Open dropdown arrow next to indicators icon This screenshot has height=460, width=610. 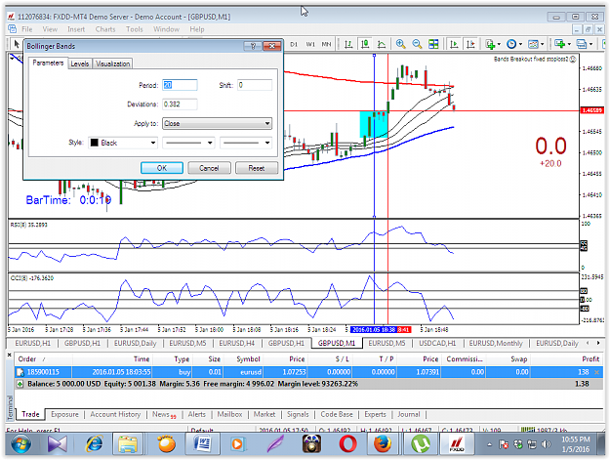click(499, 44)
